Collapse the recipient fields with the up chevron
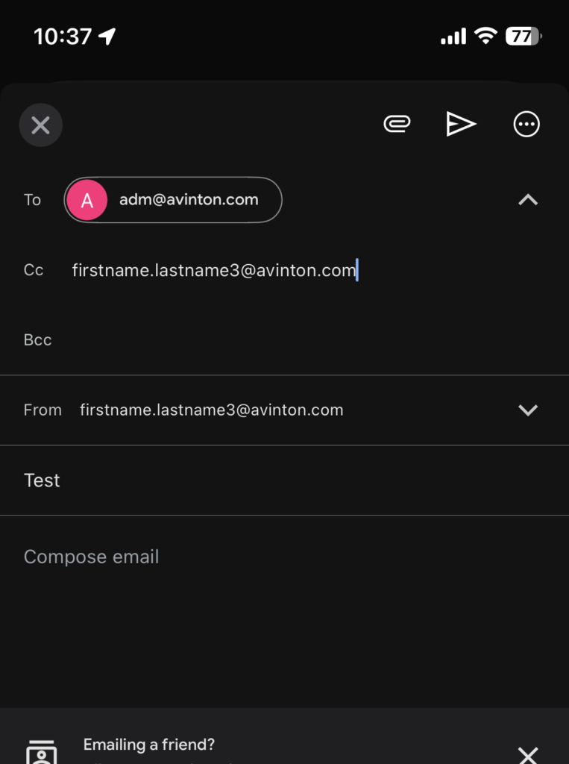Viewport: 569px width, 764px height. (x=528, y=200)
